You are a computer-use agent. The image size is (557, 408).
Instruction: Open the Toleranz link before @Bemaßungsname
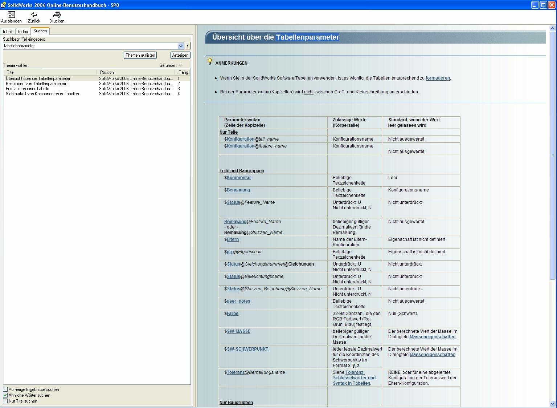(236, 372)
